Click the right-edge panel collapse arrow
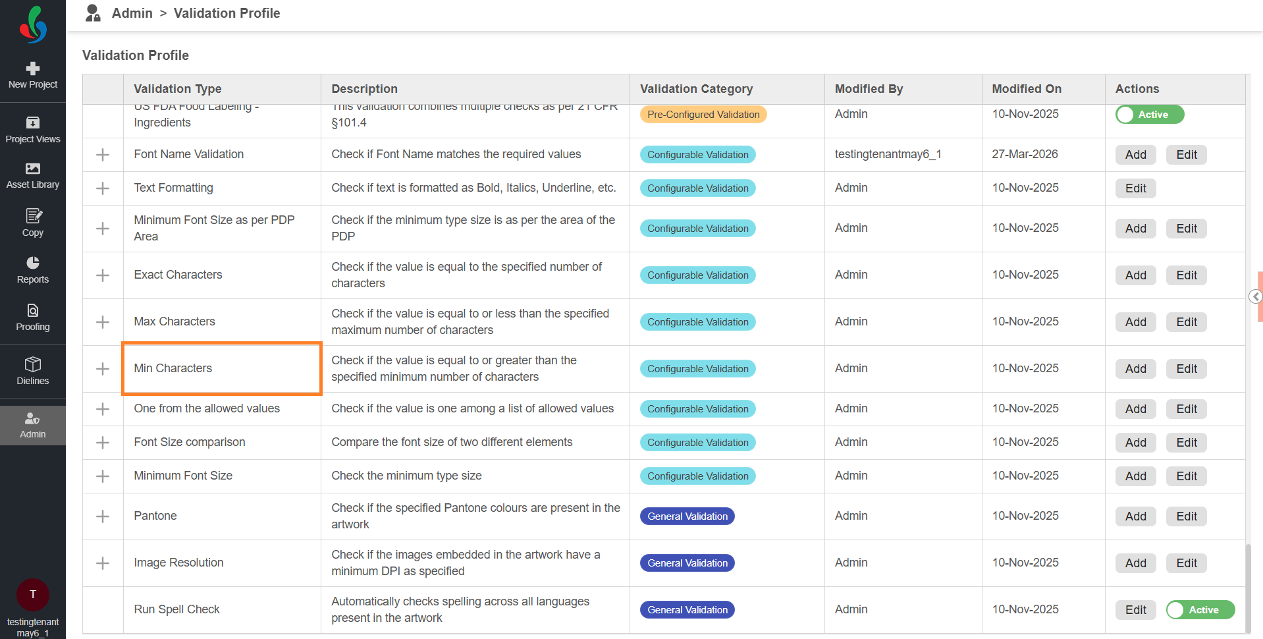 (x=1255, y=296)
